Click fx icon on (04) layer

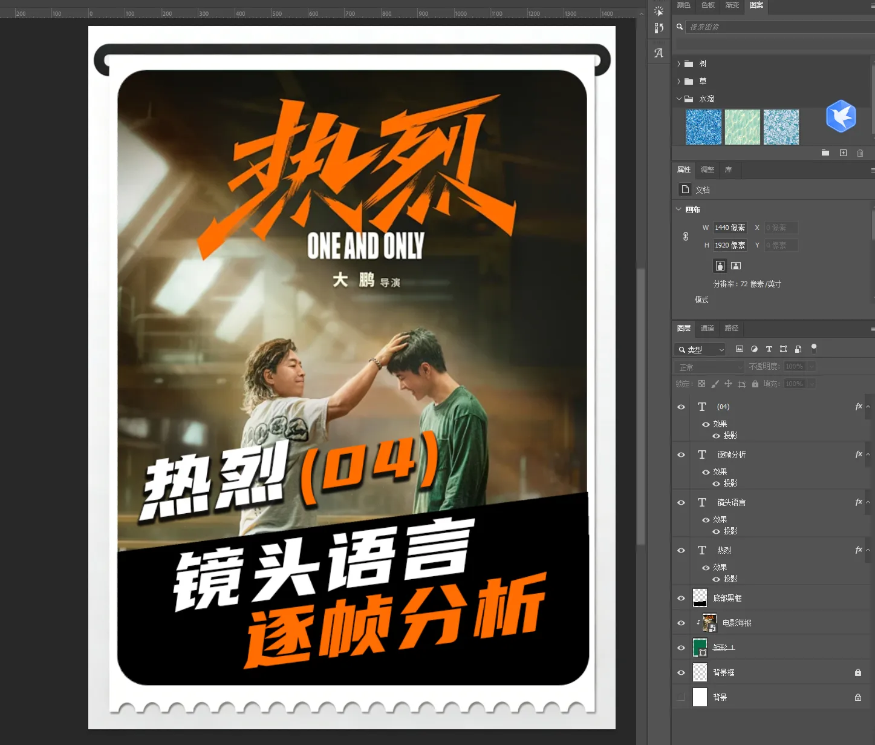coord(859,407)
